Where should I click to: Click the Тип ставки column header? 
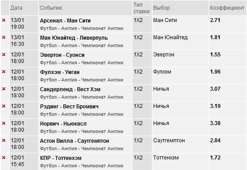[x=141, y=8]
